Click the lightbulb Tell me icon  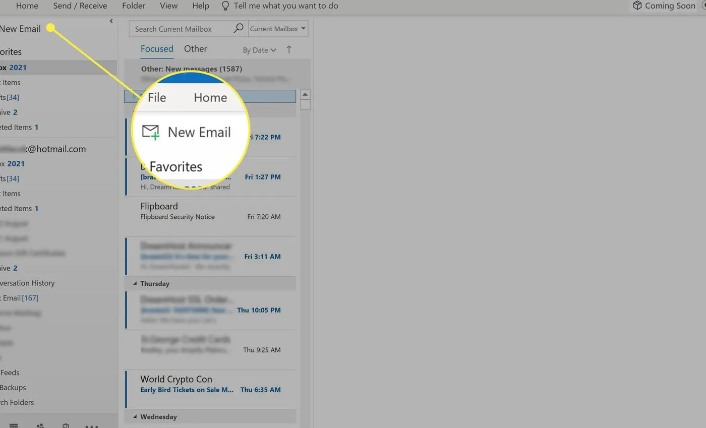pos(225,6)
